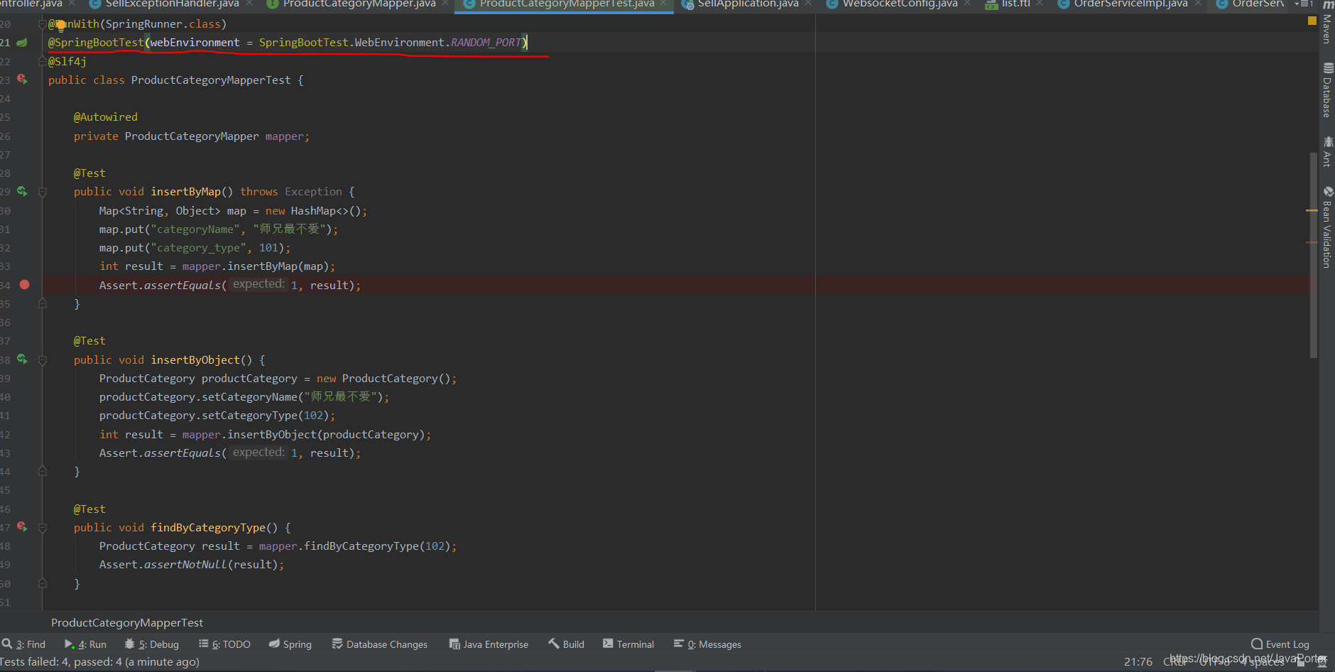Switch to OrderServiceImpl.java tab
Image resolution: width=1335 pixels, height=672 pixels.
click(1130, 4)
